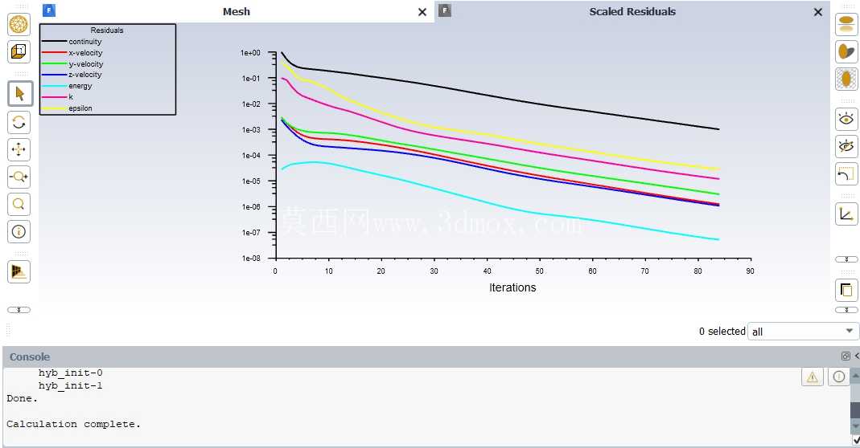Expand the right toolbar lower overflow chevron

coord(846,310)
